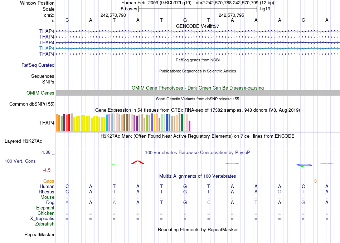
Task: Select the Chicken alignment row label
Action: click(46, 213)
